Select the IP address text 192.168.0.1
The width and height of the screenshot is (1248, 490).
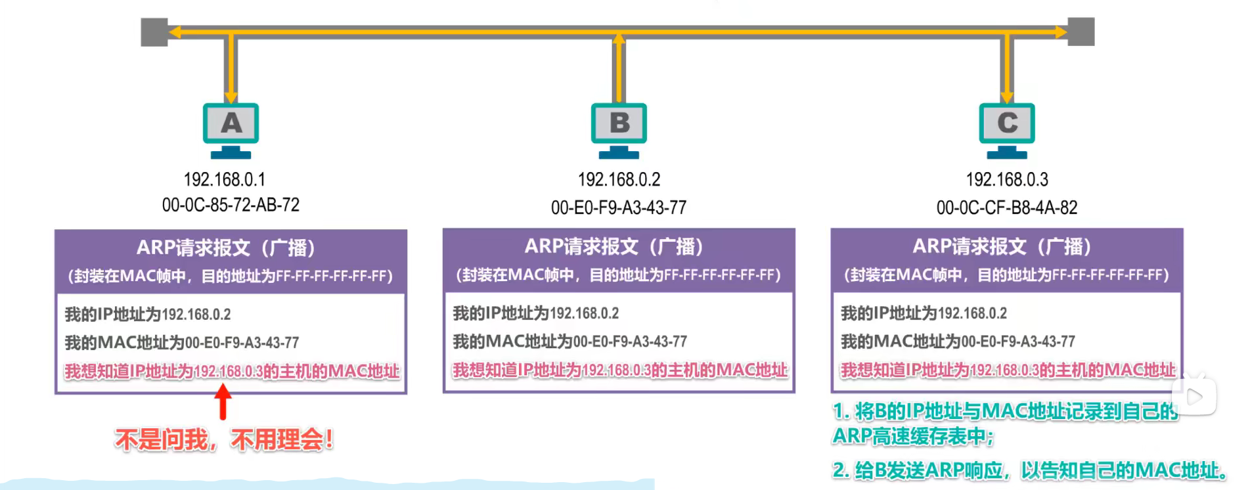[x=225, y=179]
